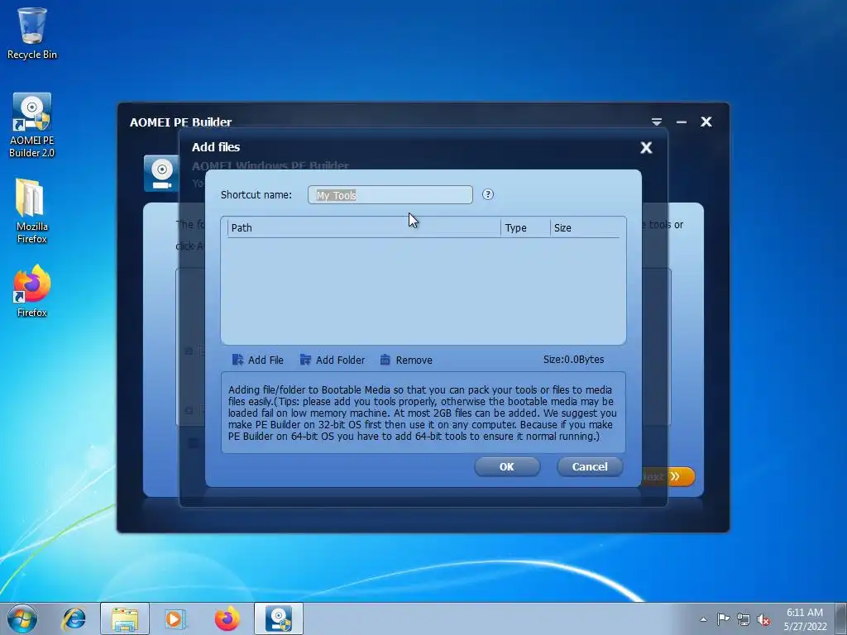Open AOMEI PE Builder title bar menu arrow
Screen dimensions: 847x635
click(x=656, y=122)
